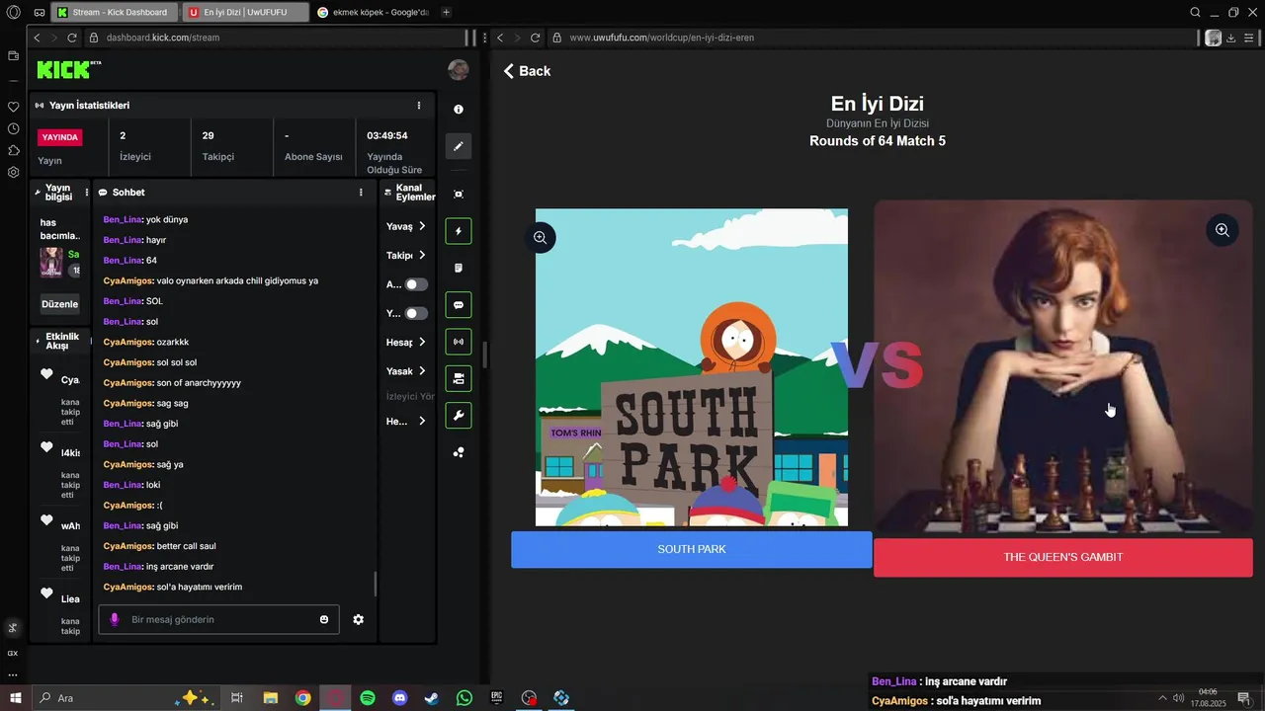Open Opera GX sidebar wallet icon
Image resolution: width=1265 pixels, height=711 pixels.
(x=13, y=56)
